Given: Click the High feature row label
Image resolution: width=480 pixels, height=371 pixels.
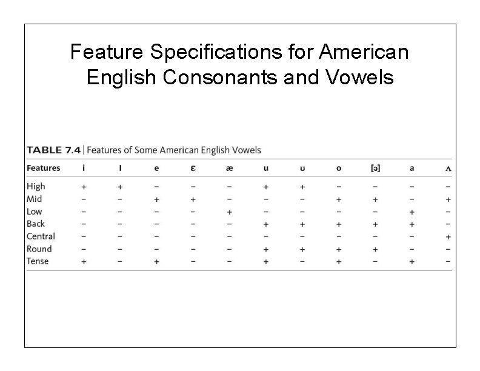Looking at the screenshot, I should [x=36, y=186].
